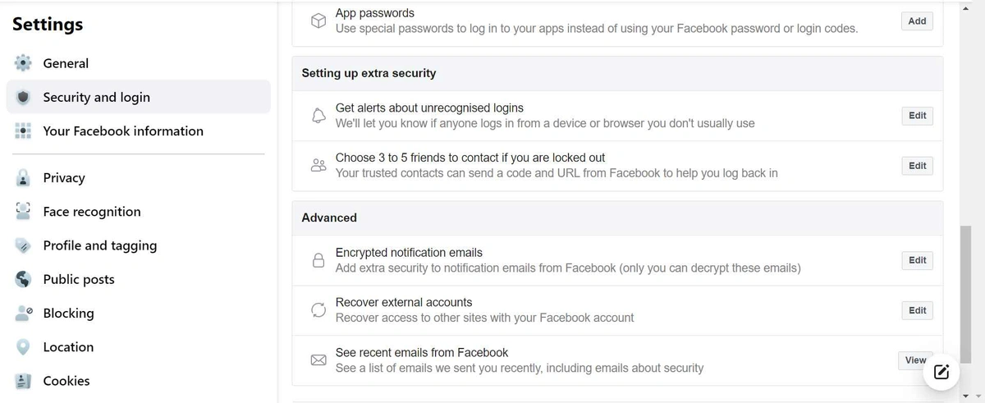View recent emails from Facebook
This screenshot has width=985, height=403.
(x=915, y=360)
